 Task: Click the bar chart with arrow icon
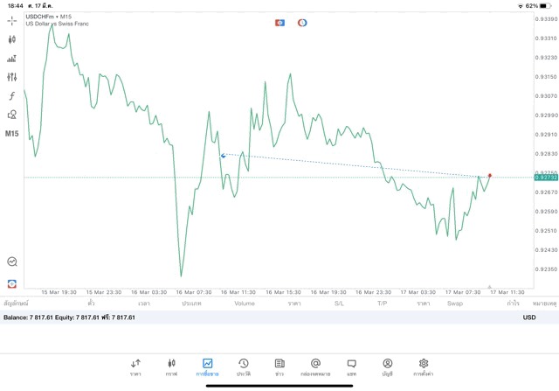11,59
